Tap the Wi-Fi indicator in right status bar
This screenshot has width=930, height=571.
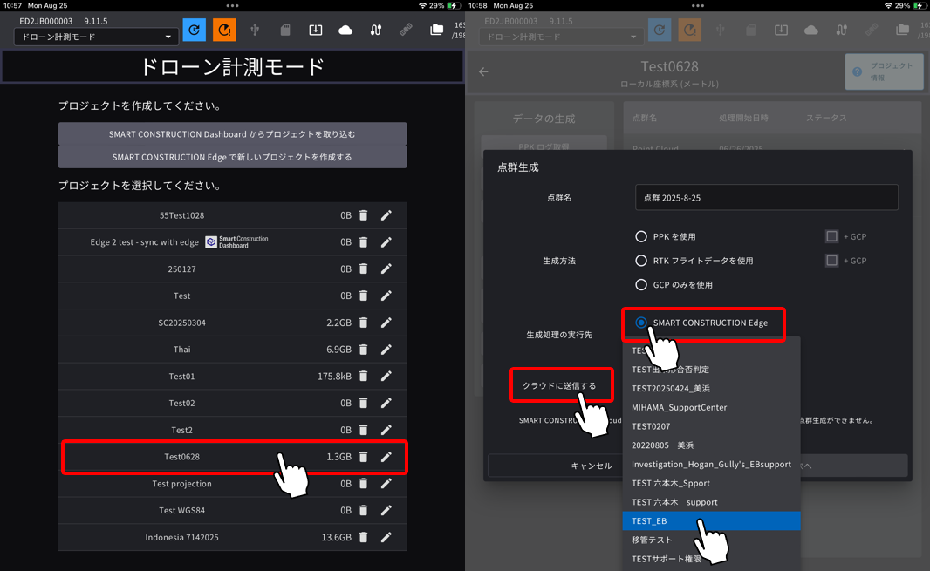888,5
